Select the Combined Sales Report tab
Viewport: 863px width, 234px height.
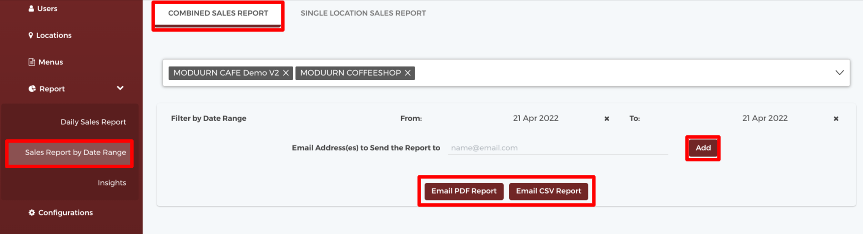point(218,14)
